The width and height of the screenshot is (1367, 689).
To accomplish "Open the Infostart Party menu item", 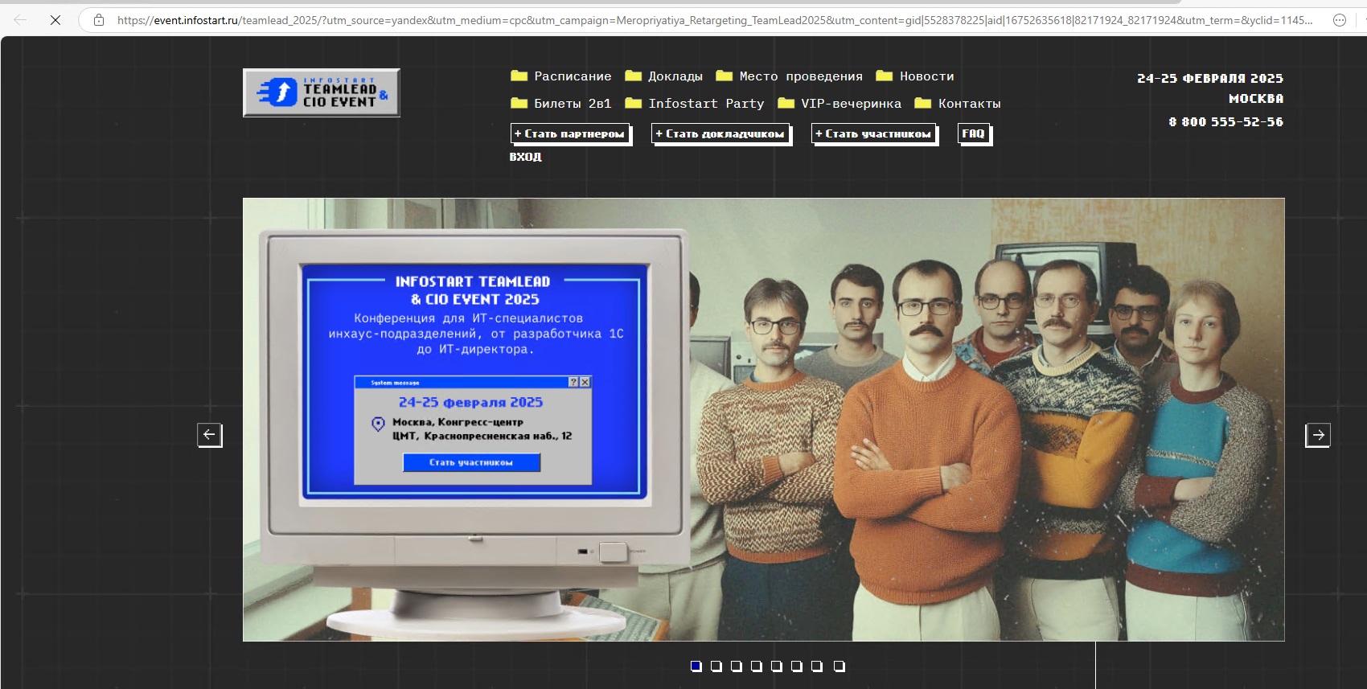I will click(x=706, y=104).
